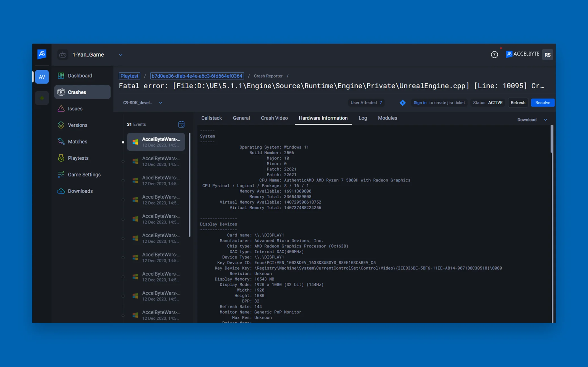Select the AV namespace badge
The image size is (588, 367).
(42, 77)
